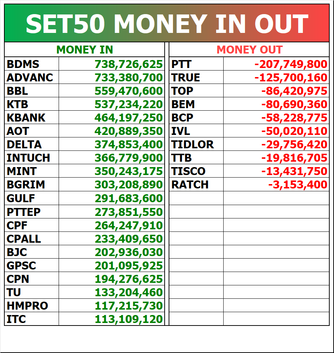Viewport: 334px width, 353px height.
Task: Select the MONEY OUT column header
Action: pyautogui.click(x=249, y=50)
